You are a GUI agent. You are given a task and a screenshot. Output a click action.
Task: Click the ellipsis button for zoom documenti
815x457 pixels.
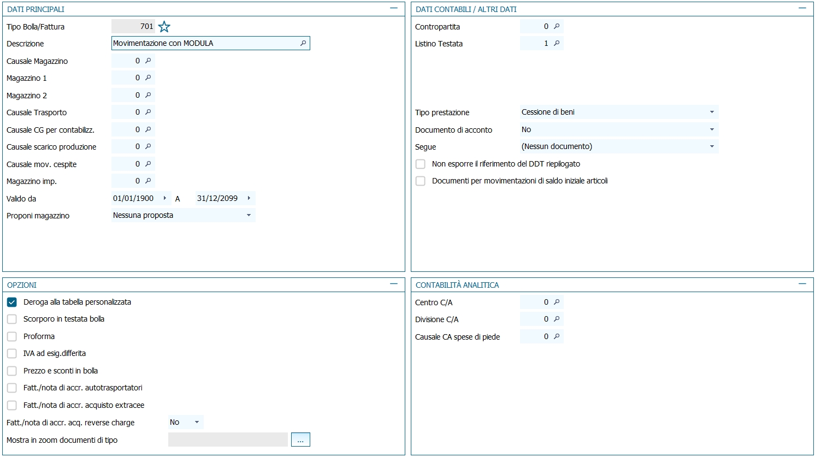click(x=300, y=440)
